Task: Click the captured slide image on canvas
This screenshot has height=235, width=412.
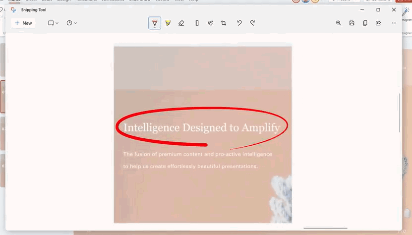Action: click(203, 134)
